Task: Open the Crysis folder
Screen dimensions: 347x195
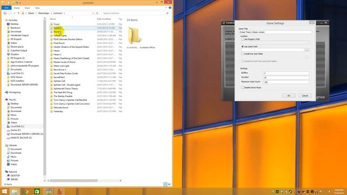Action: (x=56, y=24)
